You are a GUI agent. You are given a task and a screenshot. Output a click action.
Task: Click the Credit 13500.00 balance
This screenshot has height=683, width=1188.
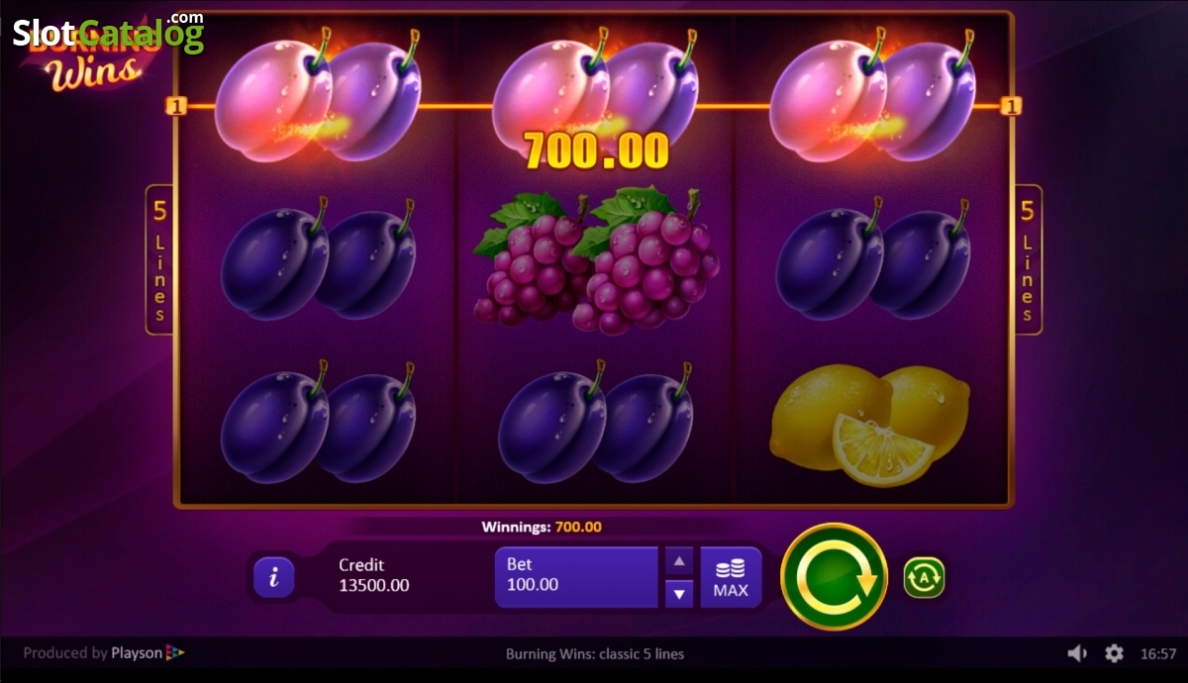(374, 575)
